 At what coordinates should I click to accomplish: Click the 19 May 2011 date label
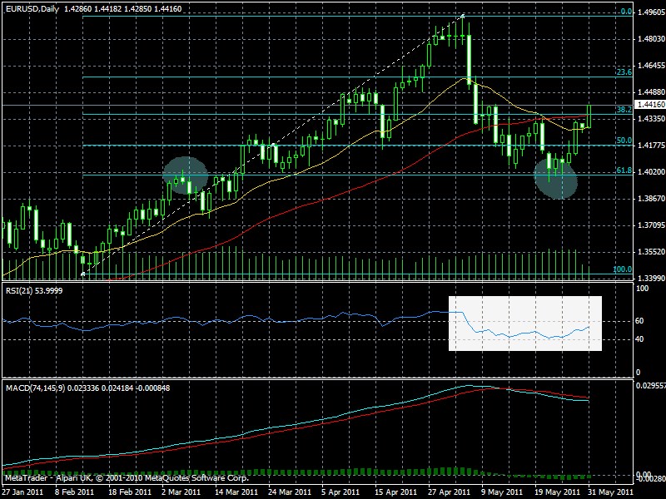pos(557,492)
